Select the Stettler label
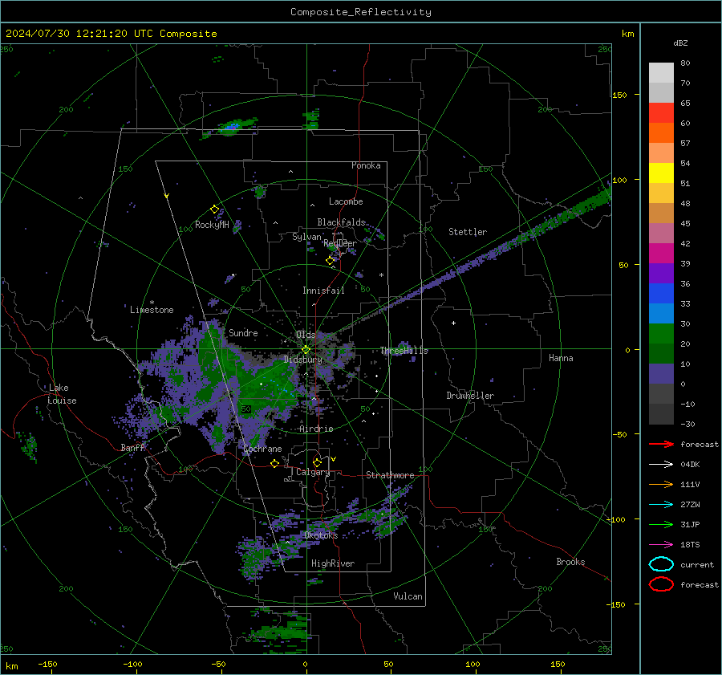 468,232
